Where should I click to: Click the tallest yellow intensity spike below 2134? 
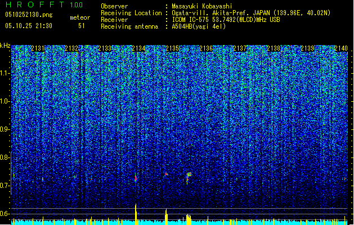[136, 214]
